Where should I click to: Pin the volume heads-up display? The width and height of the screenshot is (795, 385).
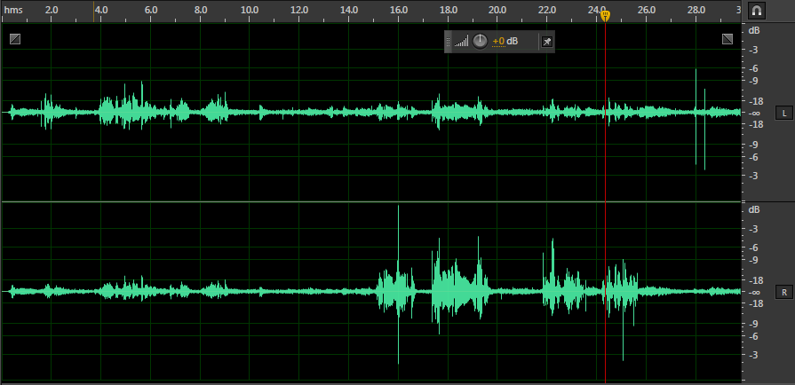click(x=546, y=42)
